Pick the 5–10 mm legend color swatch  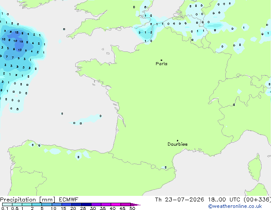pos(47,204)
